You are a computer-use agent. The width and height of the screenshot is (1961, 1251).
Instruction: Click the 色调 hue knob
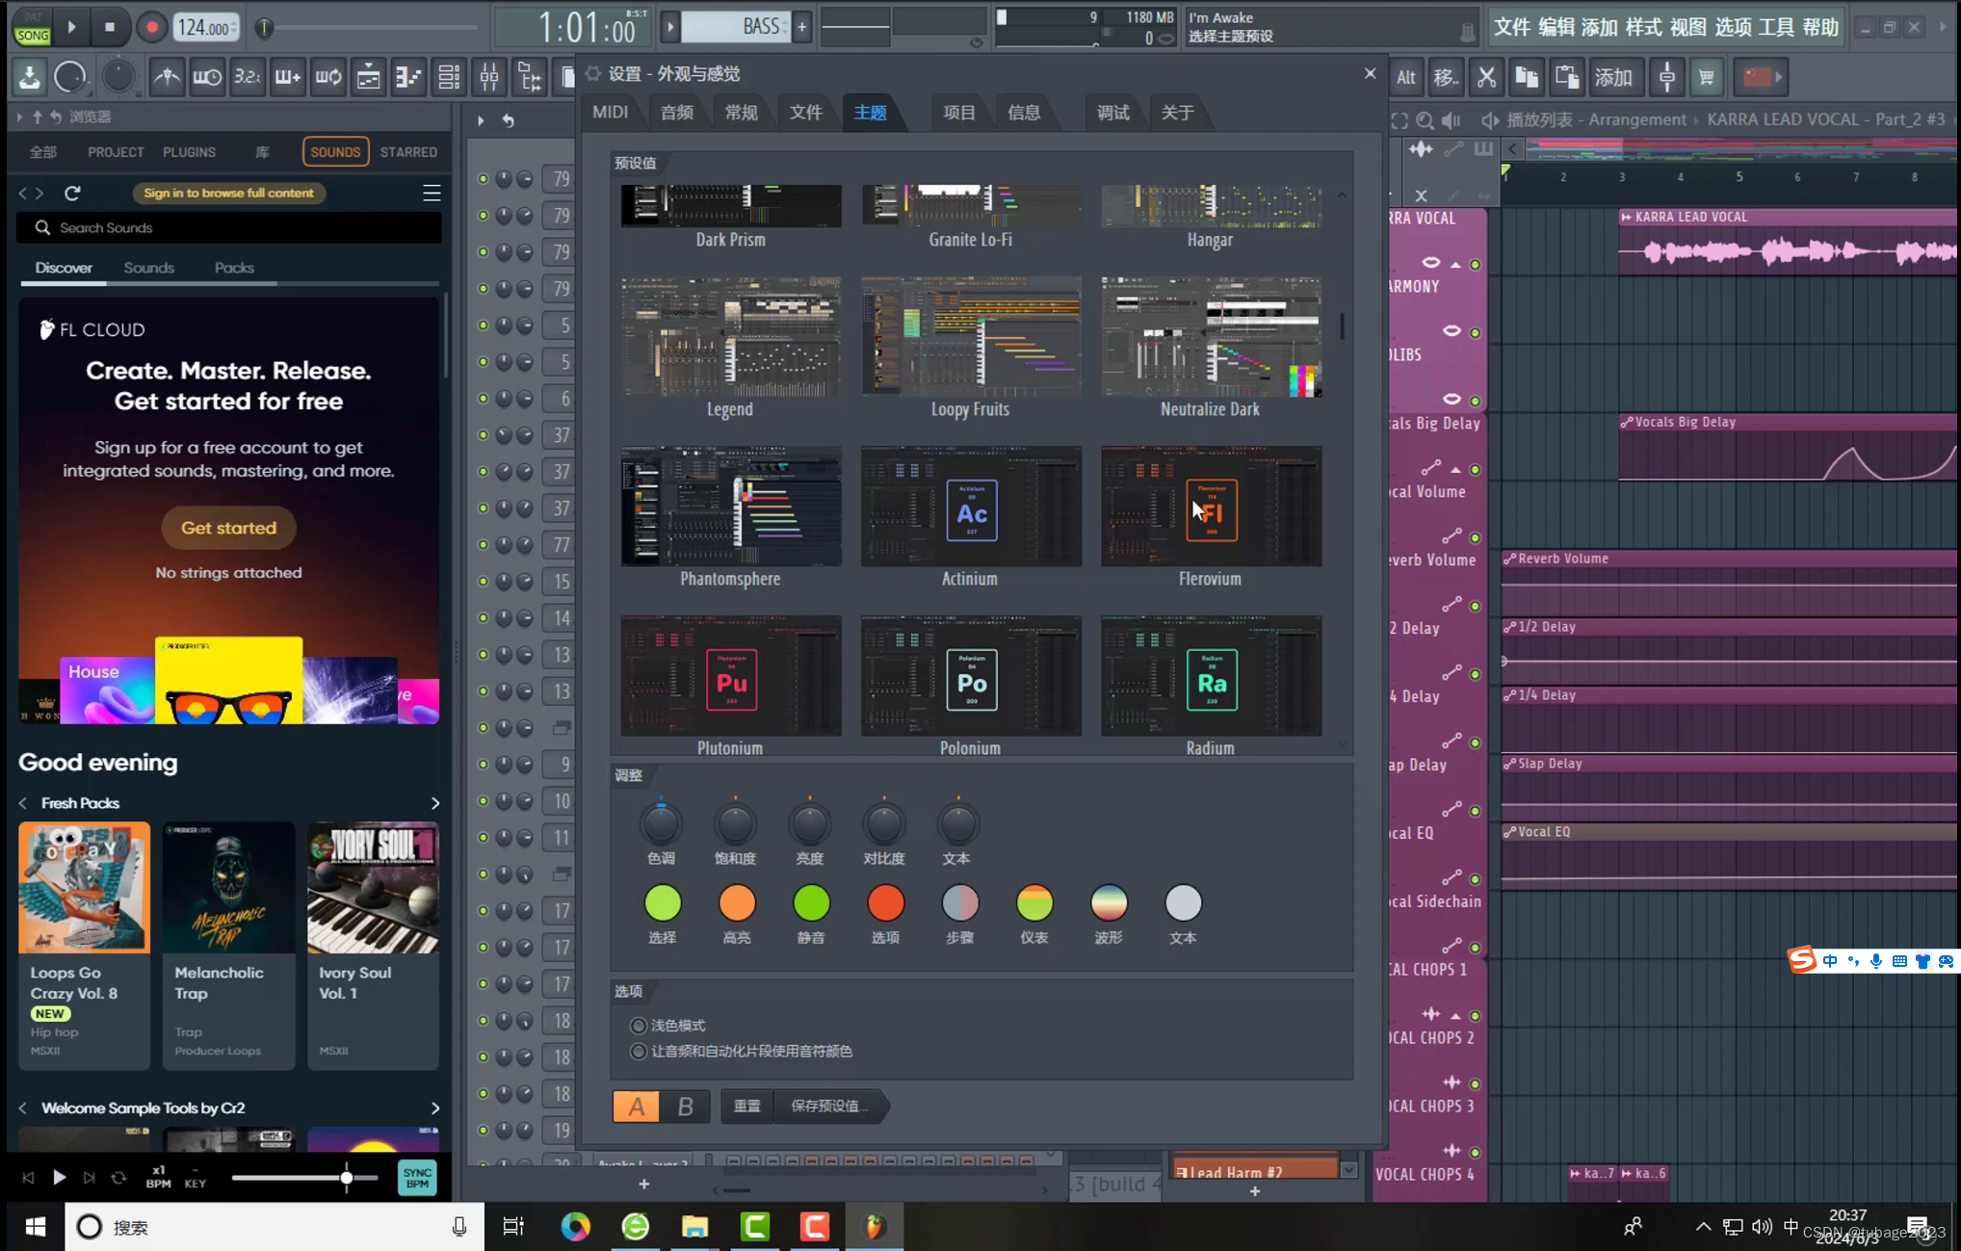pyautogui.click(x=661, y=824)
